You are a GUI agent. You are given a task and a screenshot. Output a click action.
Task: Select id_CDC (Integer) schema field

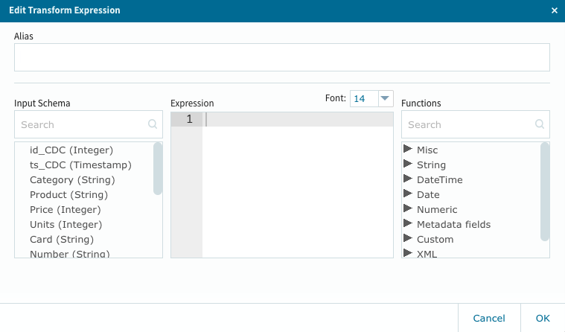pos(71,150)
